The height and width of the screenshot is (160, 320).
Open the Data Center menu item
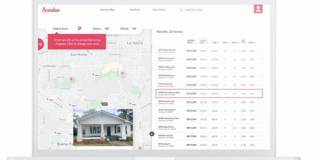pyautogui.click(x=159, y=9)
